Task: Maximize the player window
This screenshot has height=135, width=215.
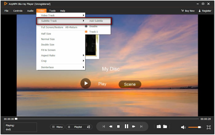Action: [x=203, y=4]
